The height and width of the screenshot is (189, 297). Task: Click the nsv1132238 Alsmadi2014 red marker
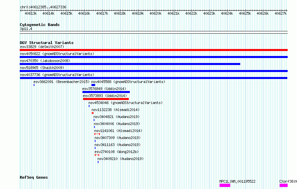tap(93, 113)
